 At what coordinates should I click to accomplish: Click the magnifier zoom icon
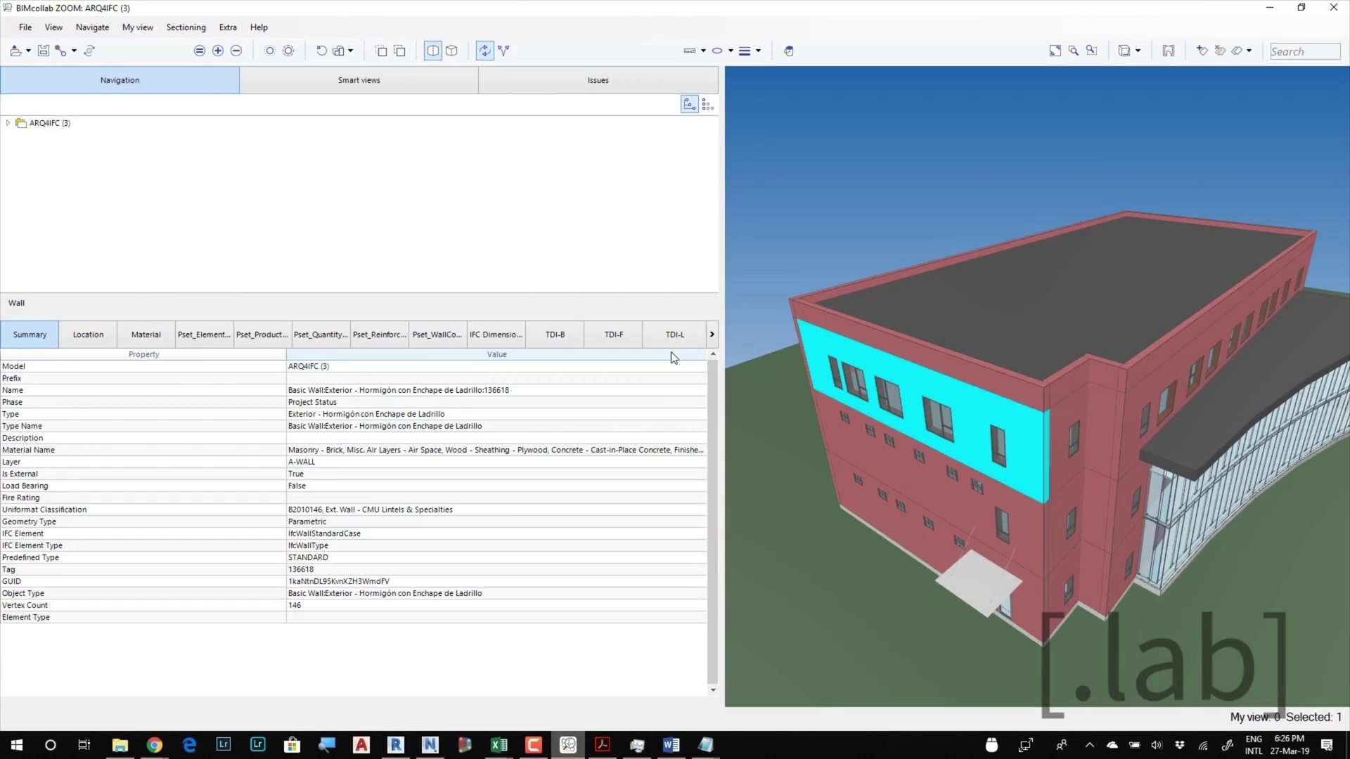tap(1073, 51)
